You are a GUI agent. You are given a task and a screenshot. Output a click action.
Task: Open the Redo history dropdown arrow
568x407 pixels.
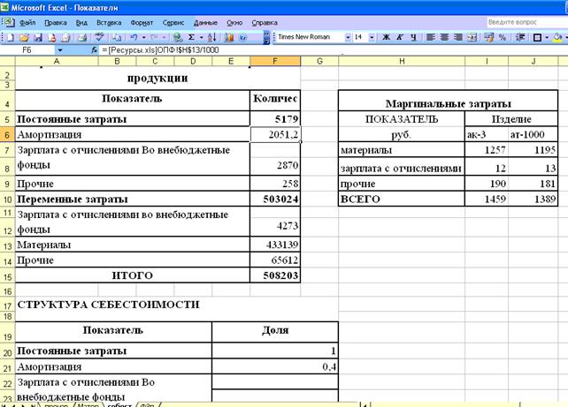coord(164,37)
